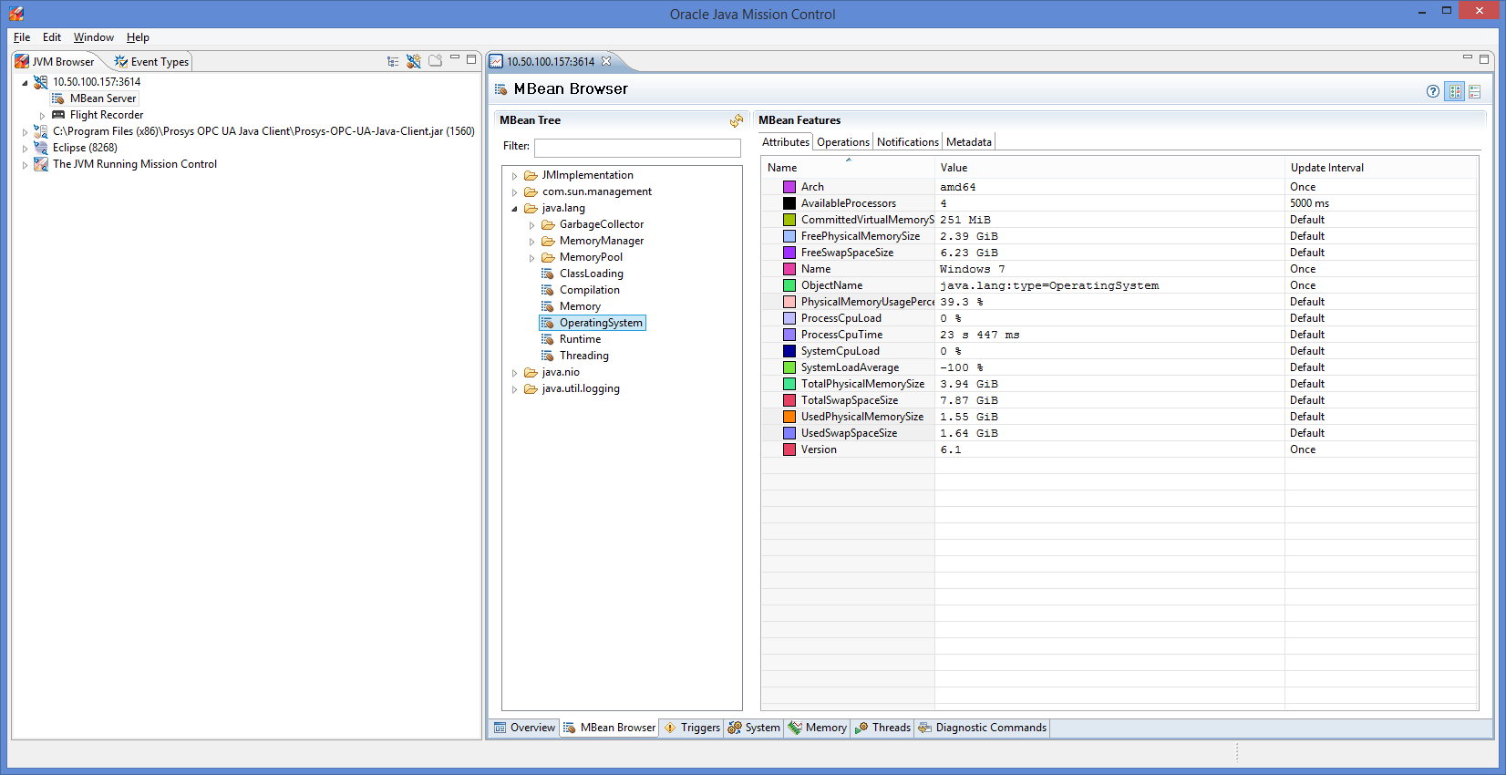
Task: Open the Diagnostic Commands bottom tab
Action: 982,728
